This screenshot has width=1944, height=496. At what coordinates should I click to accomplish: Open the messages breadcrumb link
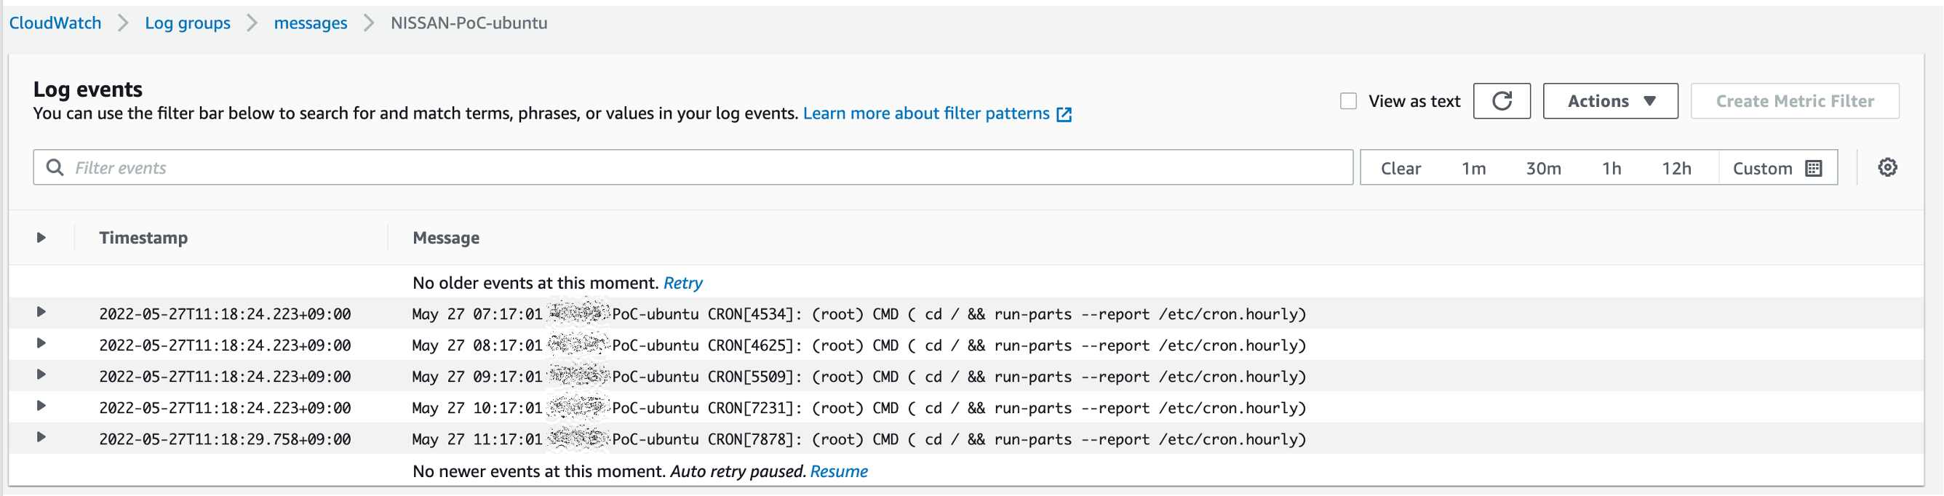point(310,23)
